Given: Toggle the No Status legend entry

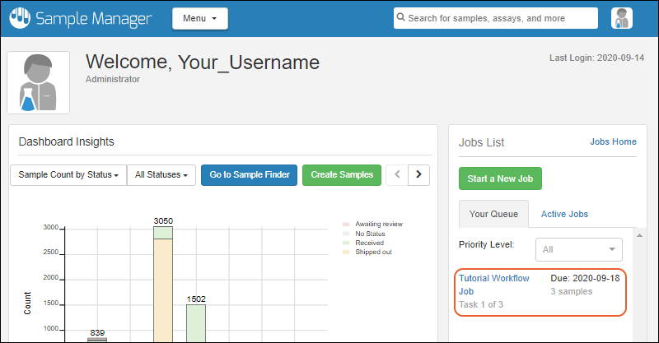Looking at the screenshot, I should (370, 234).
